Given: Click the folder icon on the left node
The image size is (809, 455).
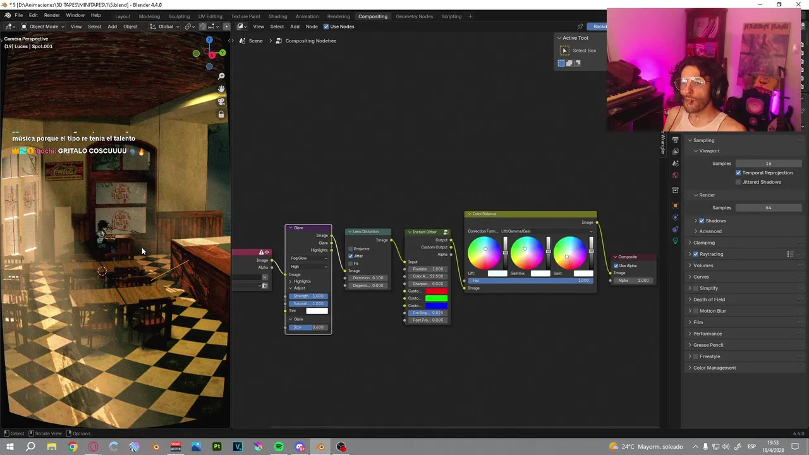Looking at the screenshot, I should tap(264, 286).
